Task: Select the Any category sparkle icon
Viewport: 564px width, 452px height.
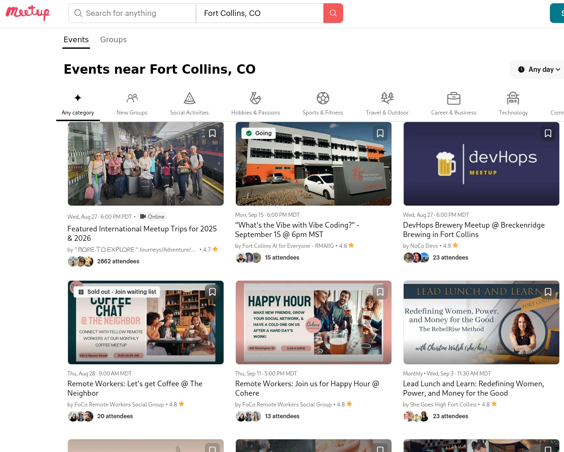Action: [x=78, y=98]
